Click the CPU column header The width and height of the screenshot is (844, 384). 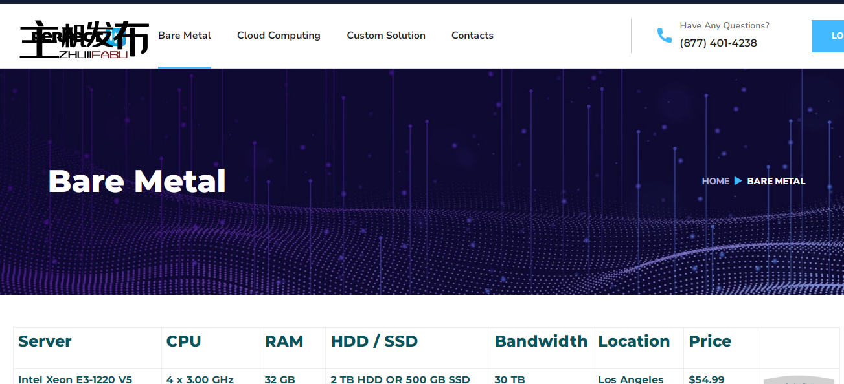(x=183, y=341)
